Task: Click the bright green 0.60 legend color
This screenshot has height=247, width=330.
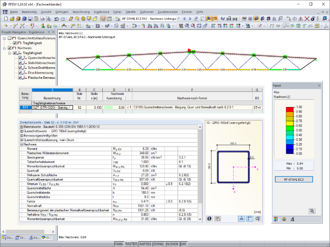Action: (x=290, y=128)
